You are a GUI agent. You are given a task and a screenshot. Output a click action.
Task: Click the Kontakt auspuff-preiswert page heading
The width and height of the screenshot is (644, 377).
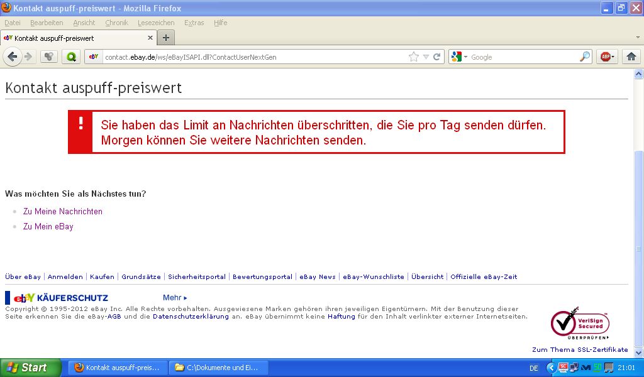coord(93,88)
